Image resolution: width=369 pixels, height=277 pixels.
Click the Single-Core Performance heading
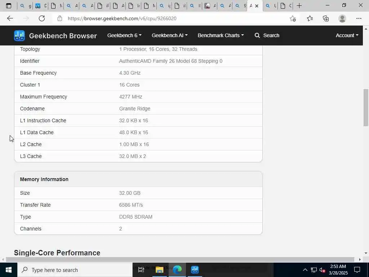click(57, 253)
